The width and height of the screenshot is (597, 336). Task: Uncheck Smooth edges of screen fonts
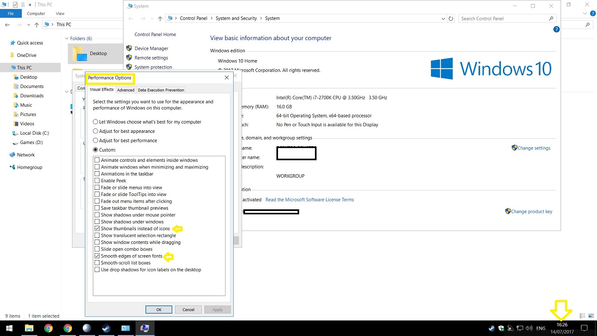97,256
